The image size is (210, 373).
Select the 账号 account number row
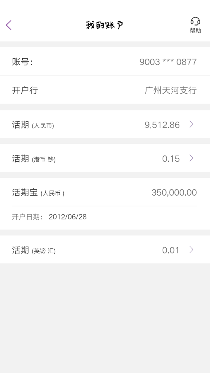click(x=105, y=61)
